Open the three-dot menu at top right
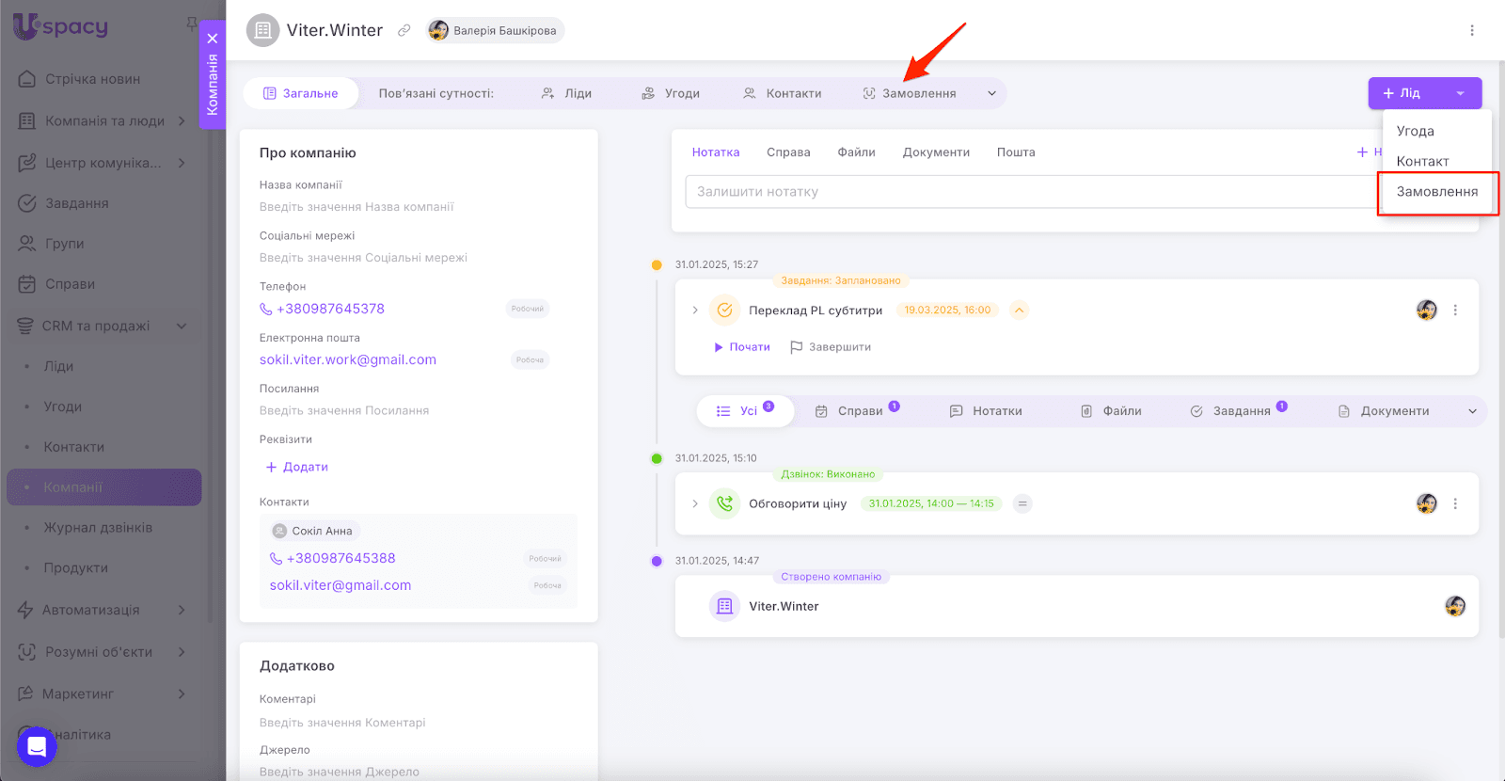The image size is (1505, 781). point(1472,30)
